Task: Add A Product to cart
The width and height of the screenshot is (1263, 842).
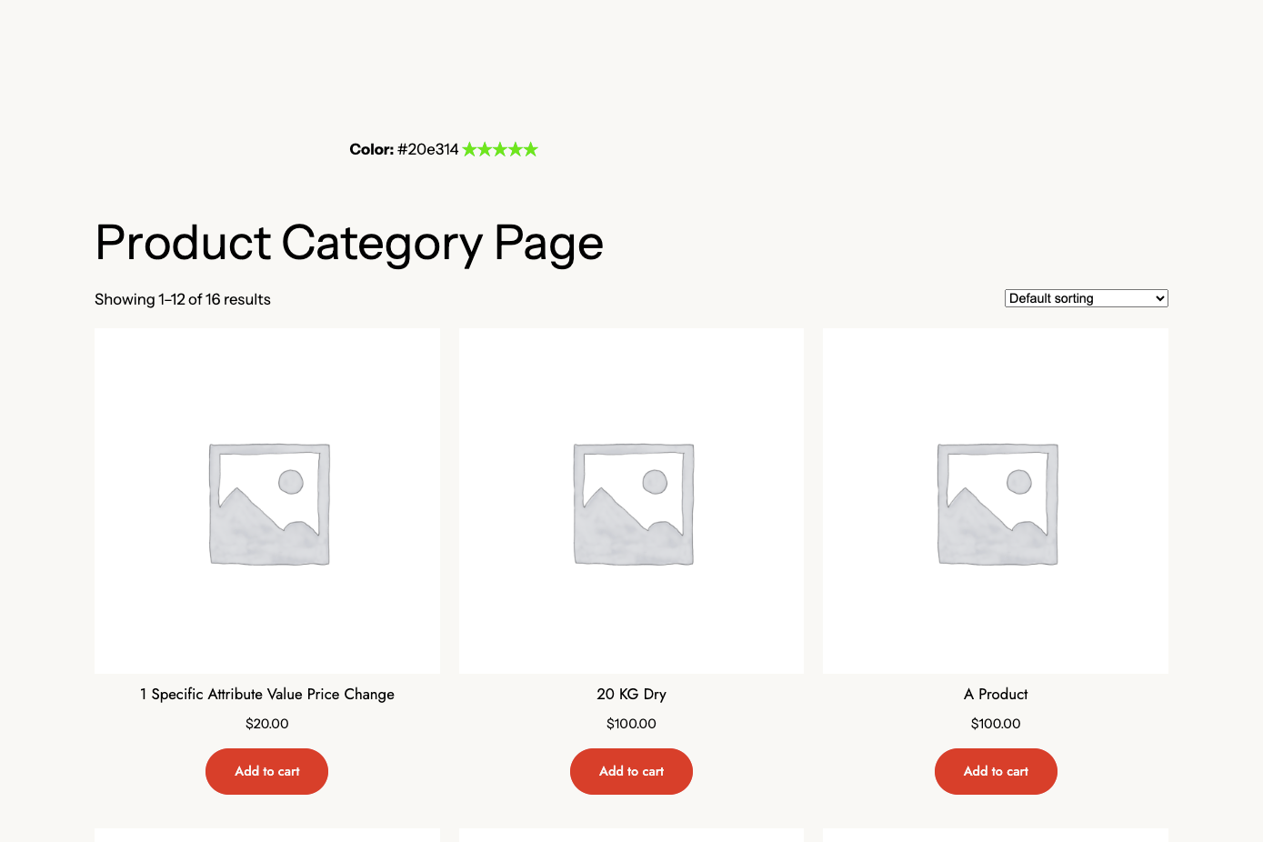Action: coord(996,771)
